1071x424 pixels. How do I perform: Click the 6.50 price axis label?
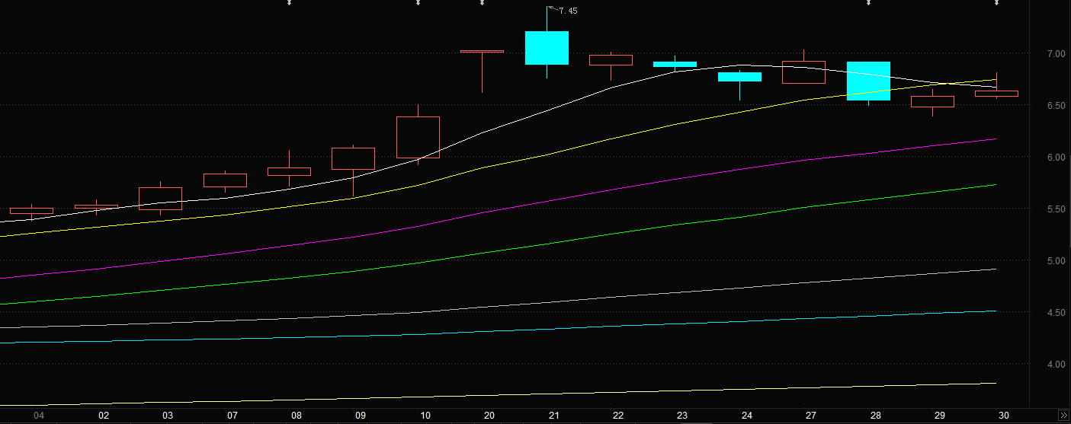coord(1056,106)
